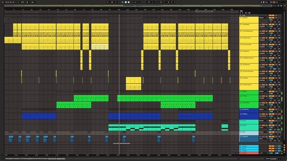This screenshot has height=161, width=287.
Task: Toggle the track activator on yellow track 12
Action: point(271,64)
